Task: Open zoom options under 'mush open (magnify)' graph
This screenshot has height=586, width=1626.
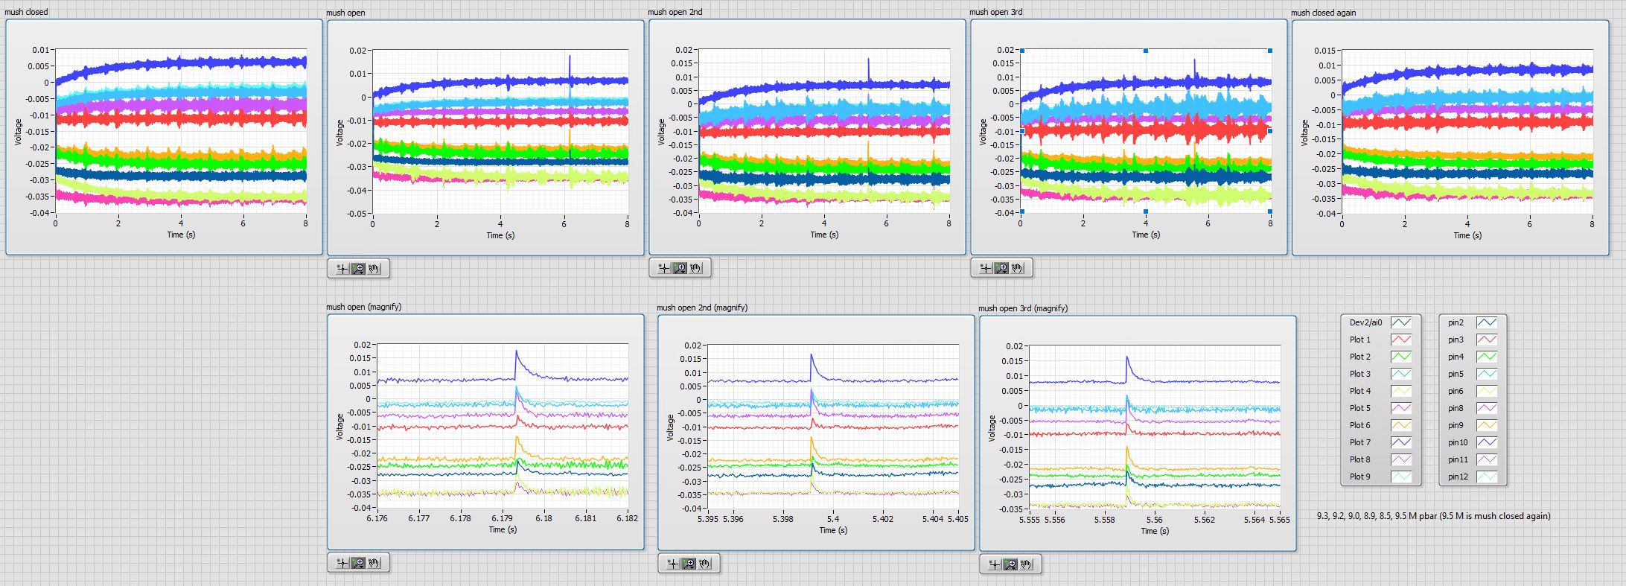Action: [358, 563]
